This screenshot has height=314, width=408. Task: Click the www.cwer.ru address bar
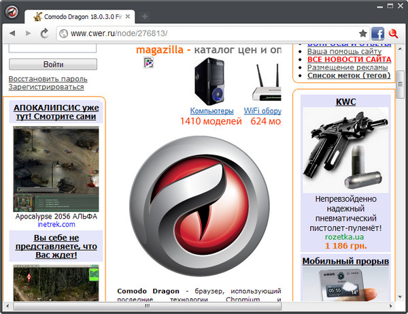[x=204, y=33]
